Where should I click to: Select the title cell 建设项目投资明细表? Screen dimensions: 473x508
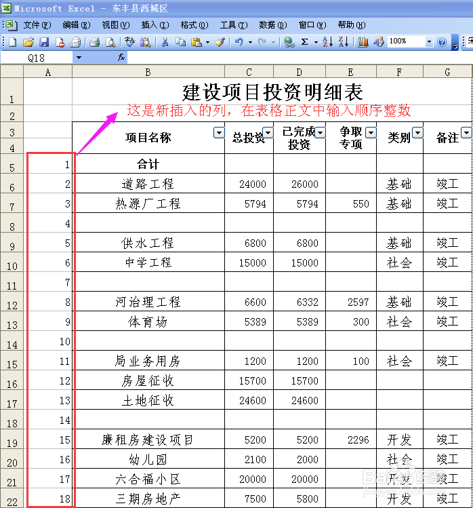tap(272, 92)
